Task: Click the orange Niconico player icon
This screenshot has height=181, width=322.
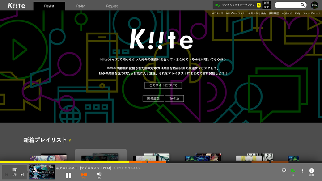Action: coord(83,175)
